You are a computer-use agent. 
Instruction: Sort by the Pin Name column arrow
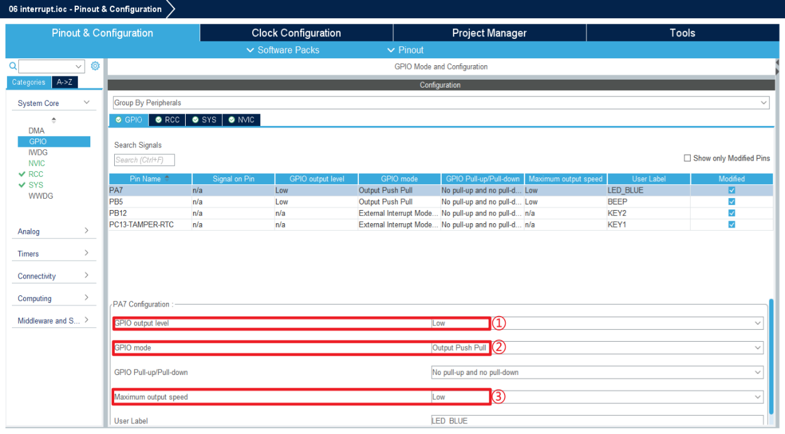click(x=167, y=179)
